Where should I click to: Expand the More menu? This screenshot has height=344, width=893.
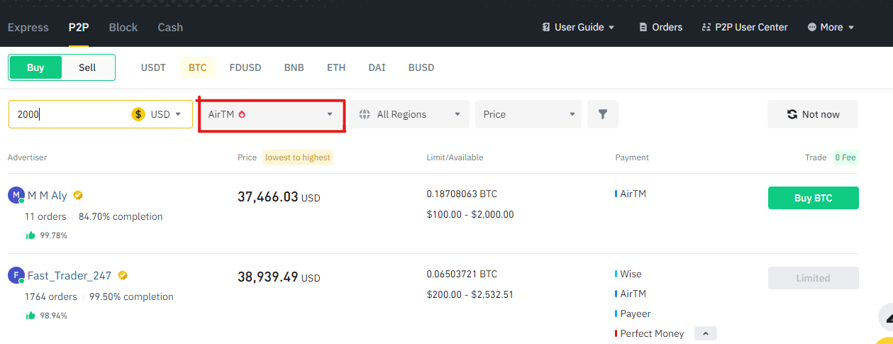831,27
